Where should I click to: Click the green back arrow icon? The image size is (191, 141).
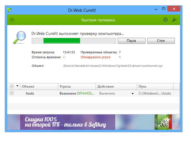[x=12, y=20]
